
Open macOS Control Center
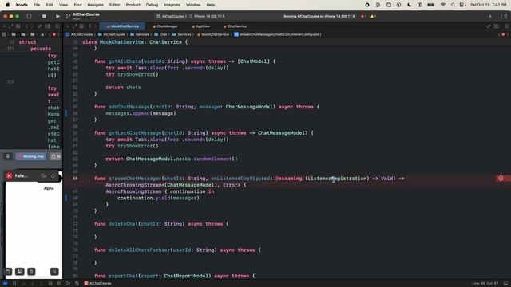coord(461,5)
